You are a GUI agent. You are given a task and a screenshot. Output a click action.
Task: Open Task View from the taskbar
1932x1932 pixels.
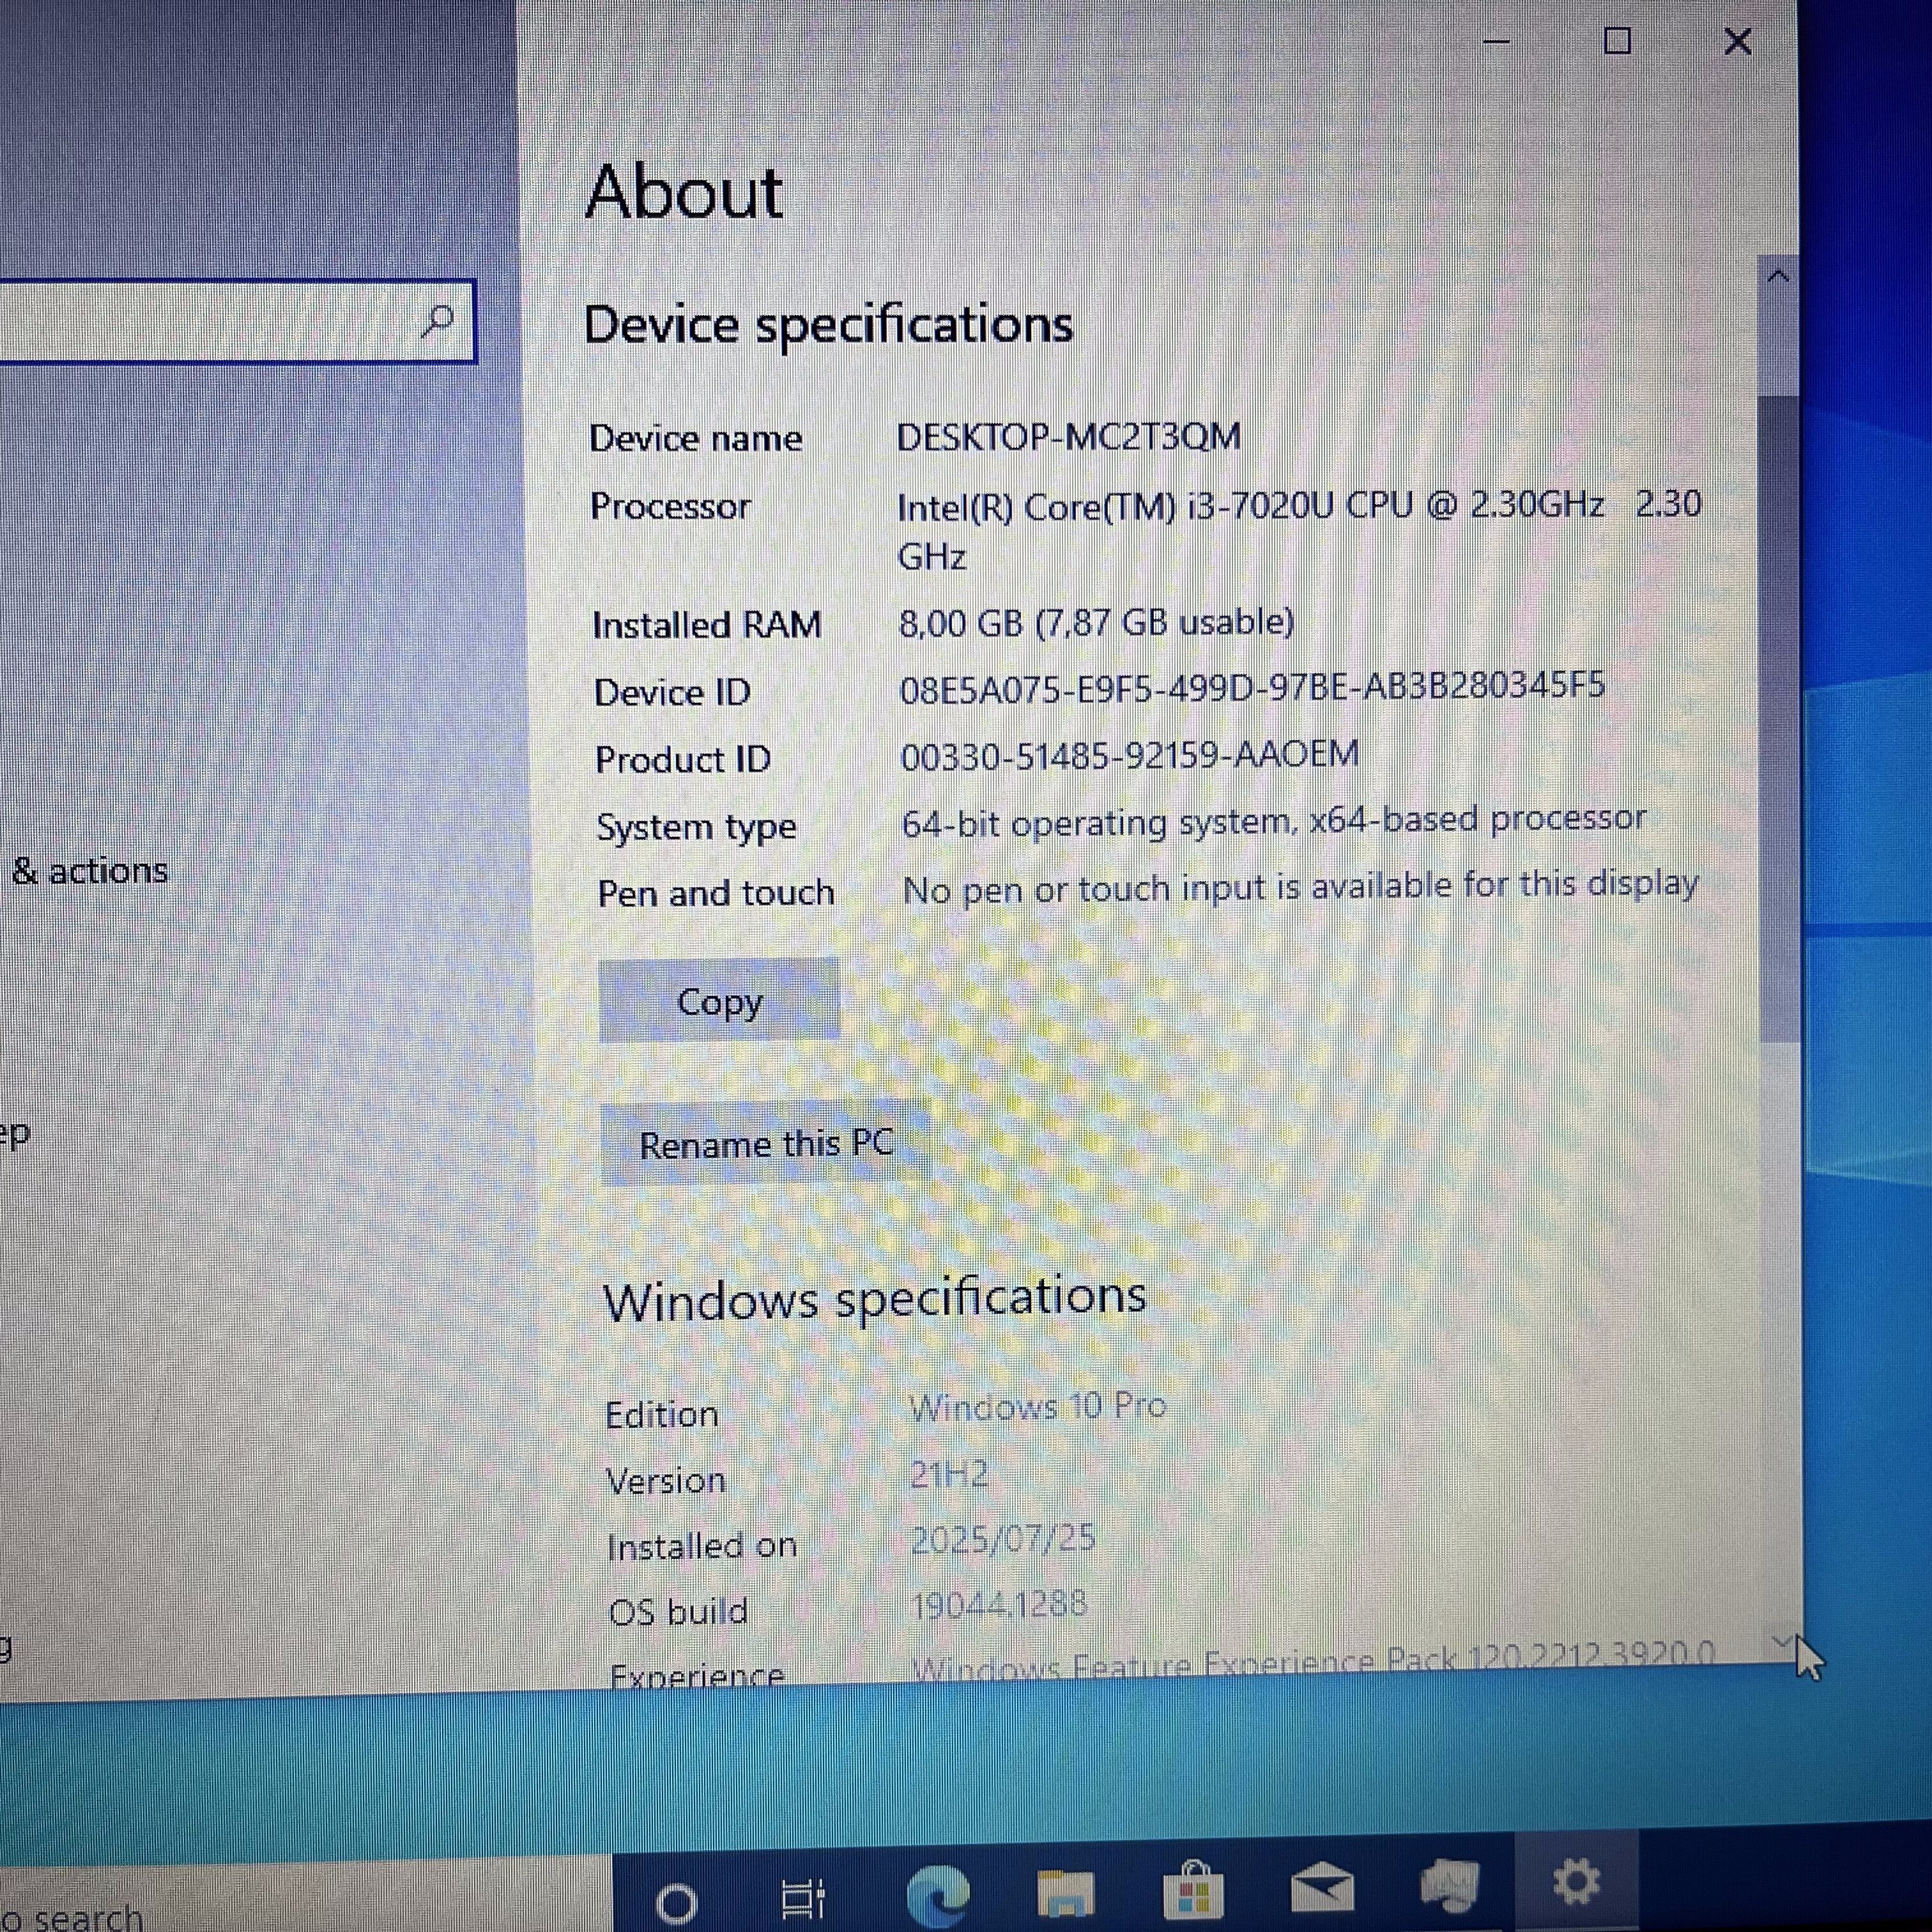point(802,1897)
